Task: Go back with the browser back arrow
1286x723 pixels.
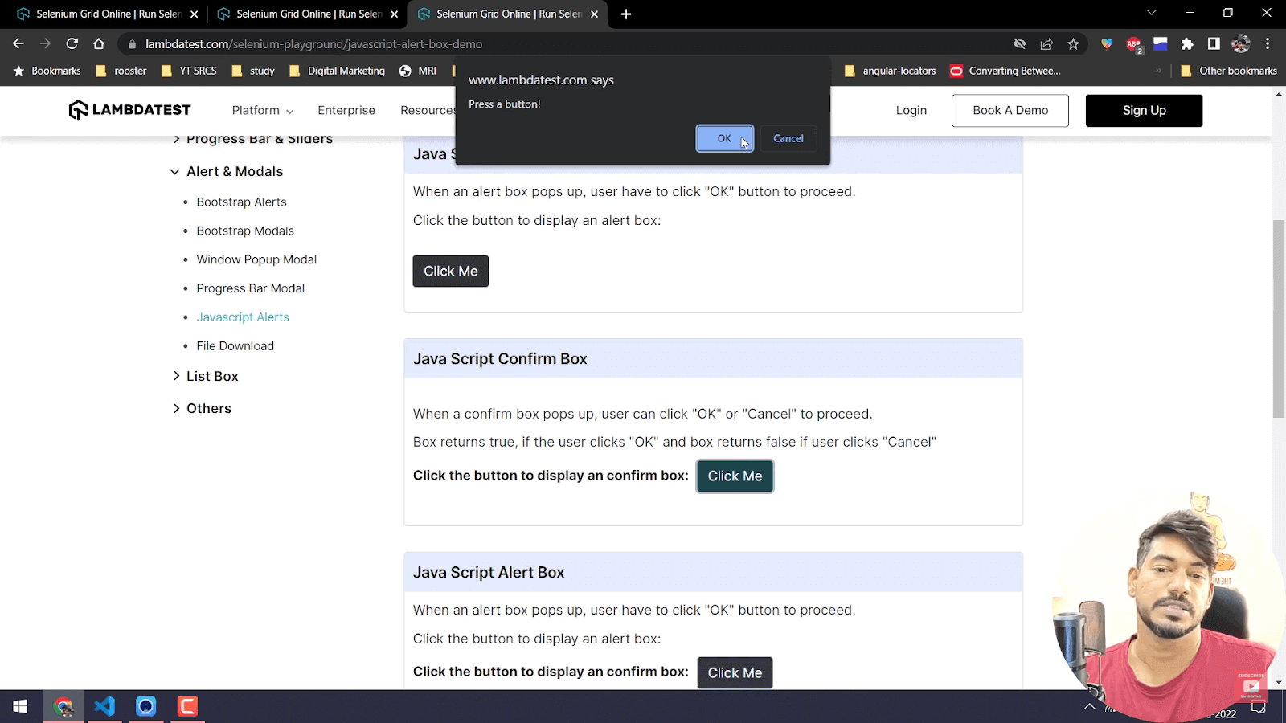Action: tap(18, 43)
